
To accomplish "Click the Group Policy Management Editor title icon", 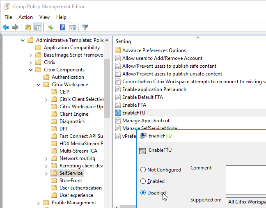I will pos(7,7).
